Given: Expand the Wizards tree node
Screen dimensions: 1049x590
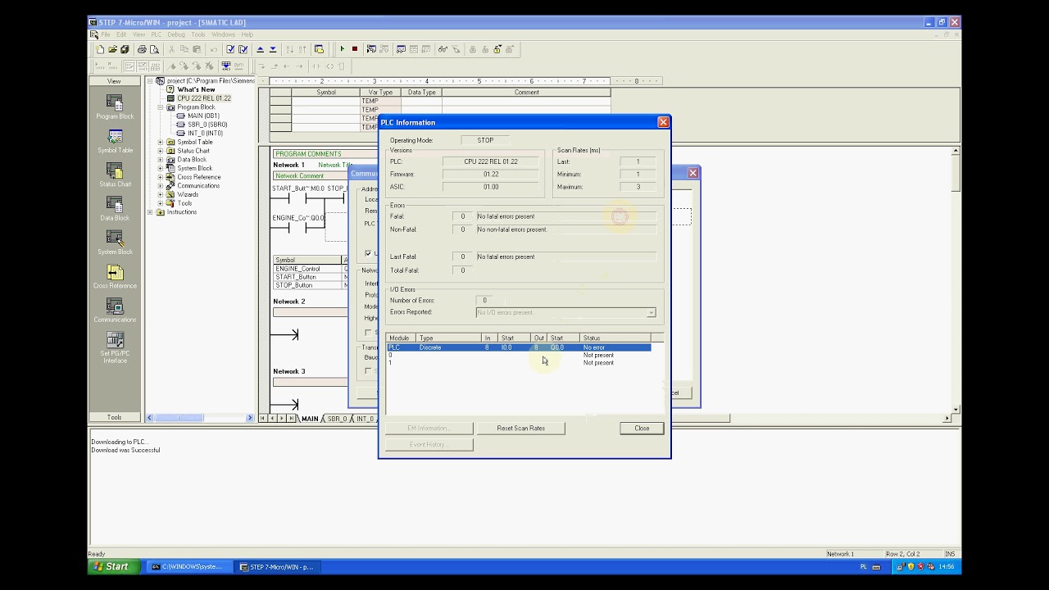Looking at the screenshot, I should pyautogui.click(x=161, y=194).
